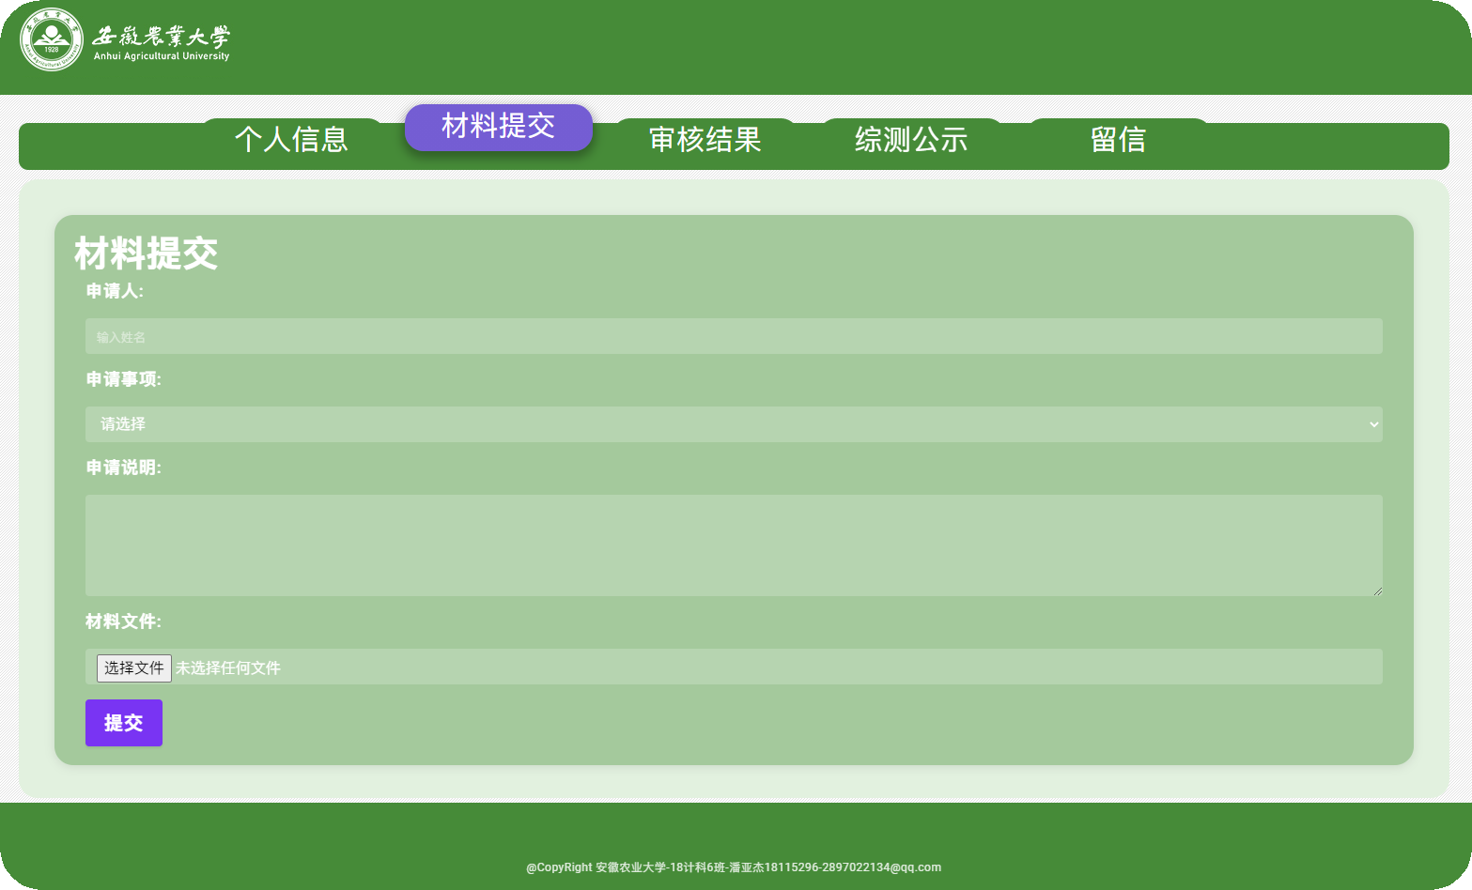
Task: Switch to the 个人信息 tab
Action: coord(291,140)
